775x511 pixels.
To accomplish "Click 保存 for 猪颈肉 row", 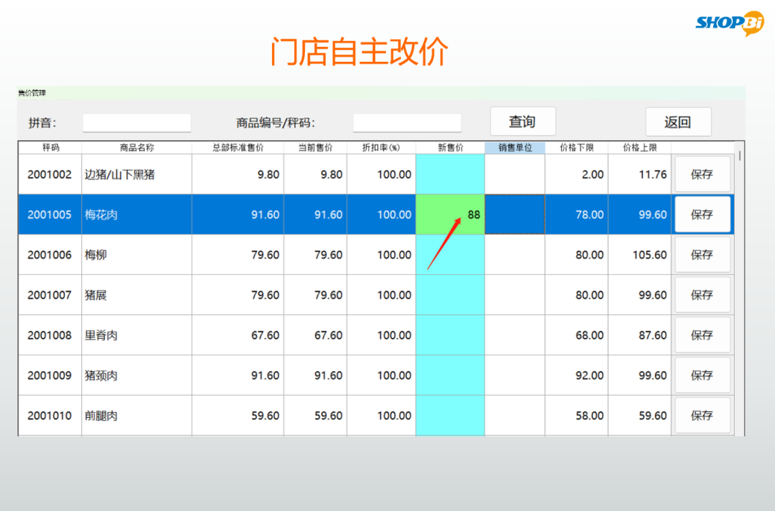I will [x=702, y=375].
